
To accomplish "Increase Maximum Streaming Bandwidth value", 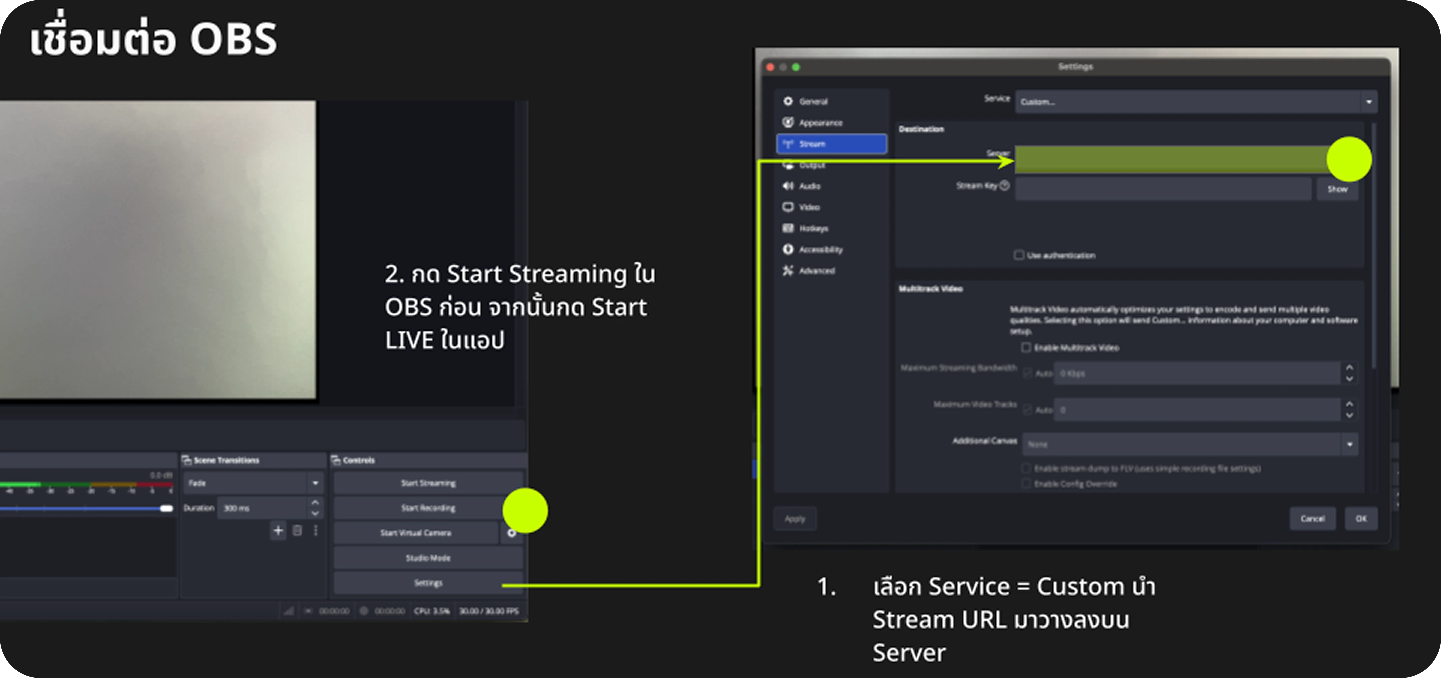I will point(1349,368).
